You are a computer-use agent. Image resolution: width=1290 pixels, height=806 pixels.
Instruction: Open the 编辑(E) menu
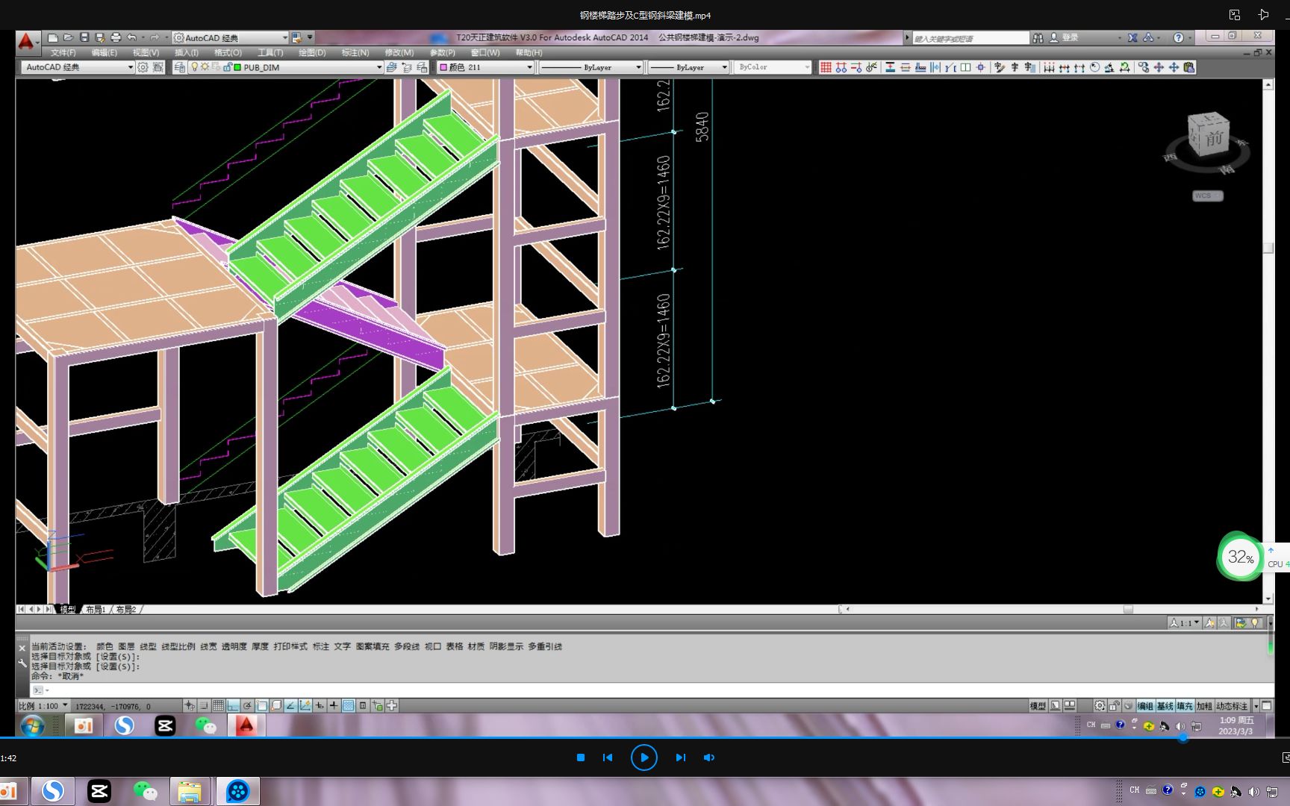pos(104,53)
